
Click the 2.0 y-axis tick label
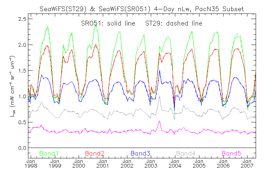[x=22, y=45]
